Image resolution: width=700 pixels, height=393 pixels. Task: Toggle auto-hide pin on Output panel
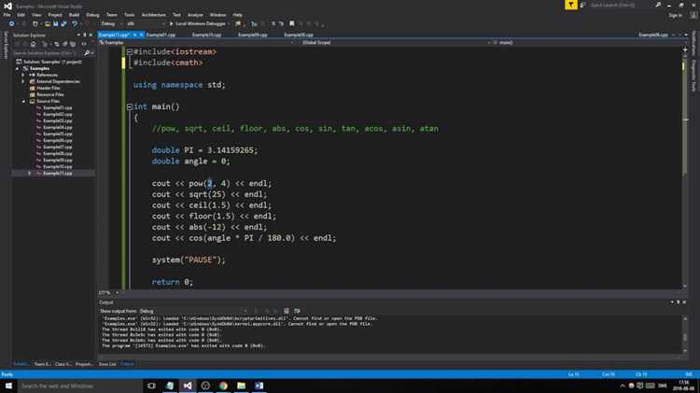679,302
